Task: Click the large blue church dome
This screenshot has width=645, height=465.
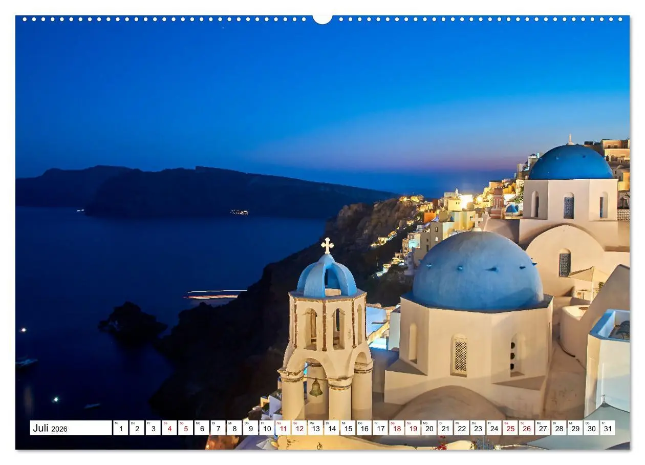Action: click(x=476, y=279)
